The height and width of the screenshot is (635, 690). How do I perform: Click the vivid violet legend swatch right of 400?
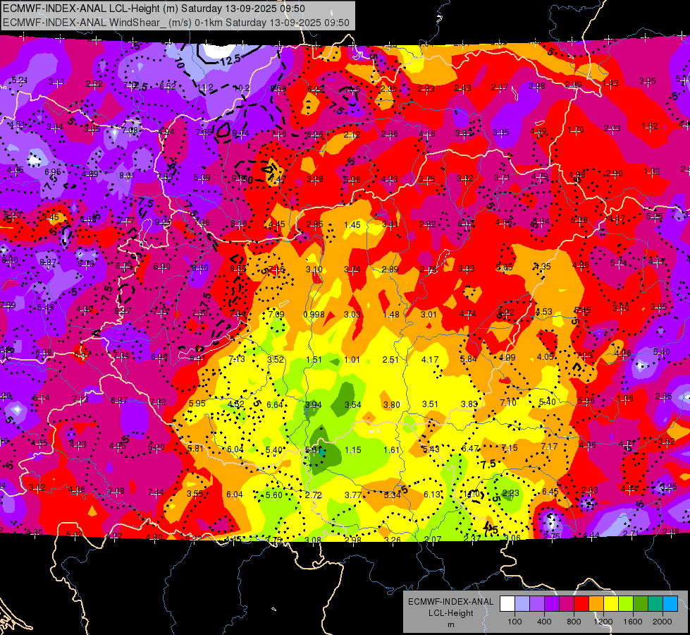(x=552, y=604)
